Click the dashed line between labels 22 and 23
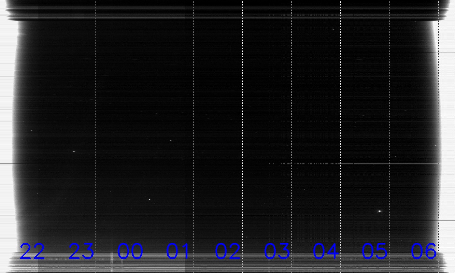Image resolution: width=455 pixels, height=273 pixels. [x=47, y=136]
